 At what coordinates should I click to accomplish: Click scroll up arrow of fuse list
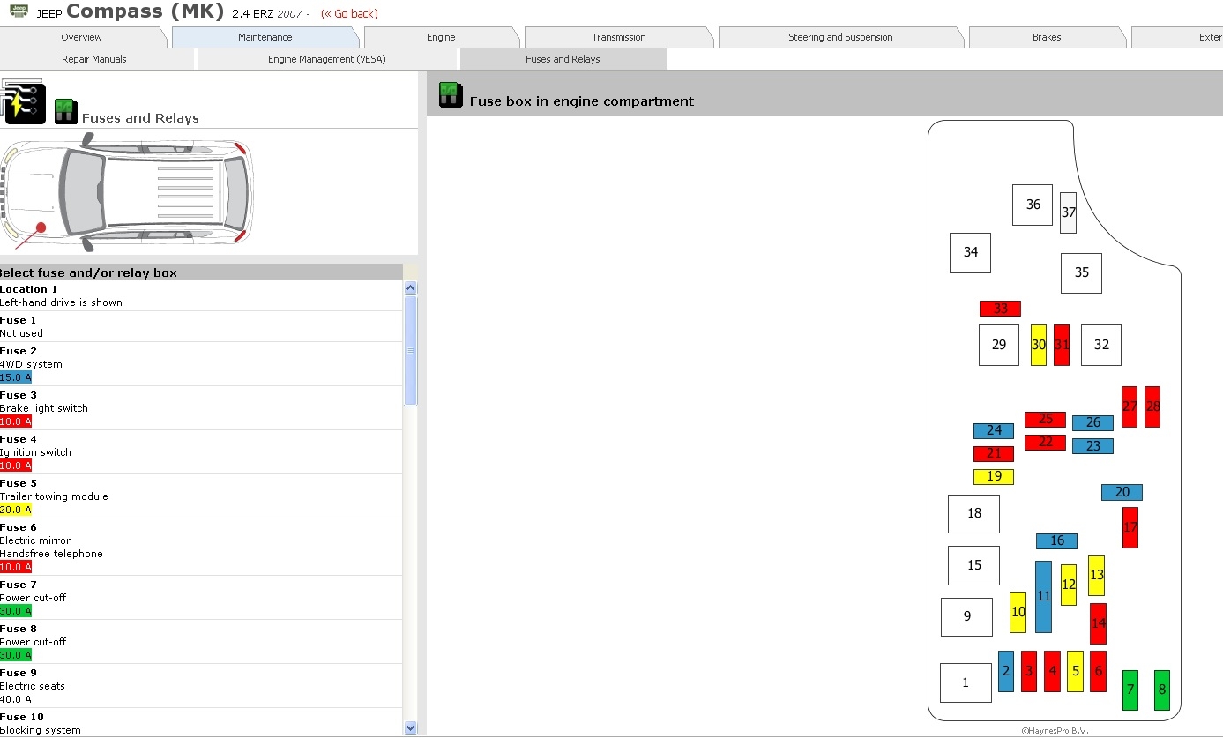[410, 287]
